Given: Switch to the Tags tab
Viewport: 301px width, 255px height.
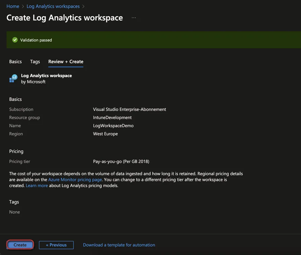Looking at the screenshot, I should coord(35,61).
